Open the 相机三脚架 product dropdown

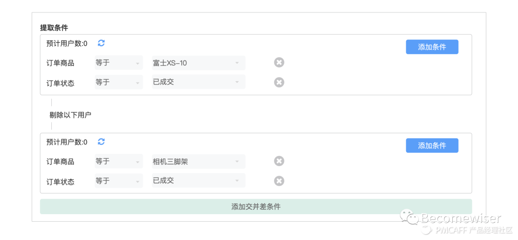coord(199,161)
